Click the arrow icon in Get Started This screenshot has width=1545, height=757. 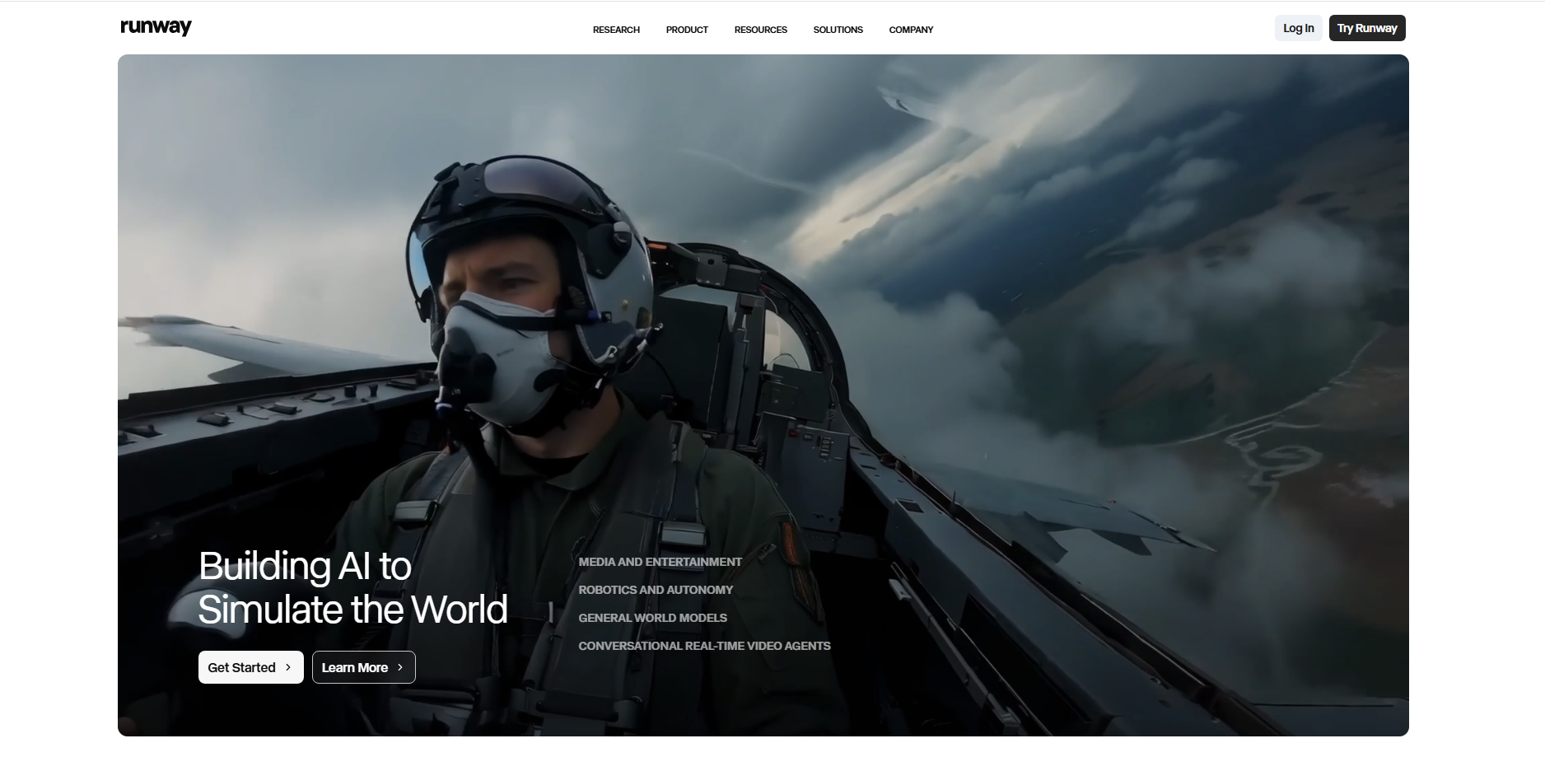click(288, 667)
